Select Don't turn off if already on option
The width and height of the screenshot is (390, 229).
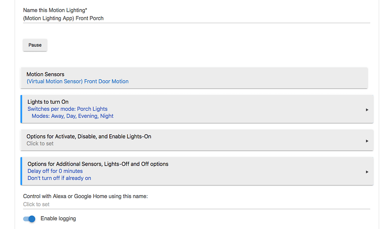pos(59,178)
